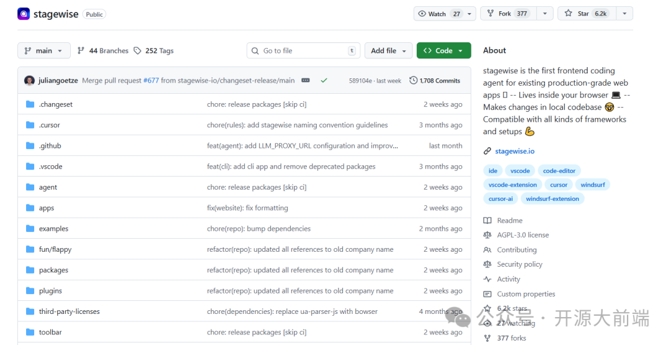Screen dimensions: 671x345
Task: Open the Contributing item in About
Action: tap(516, 250)
